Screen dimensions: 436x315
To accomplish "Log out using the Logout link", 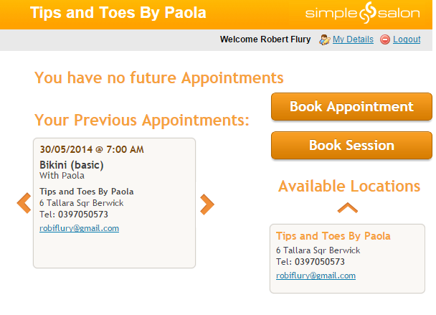I will [x=407, y=39].
